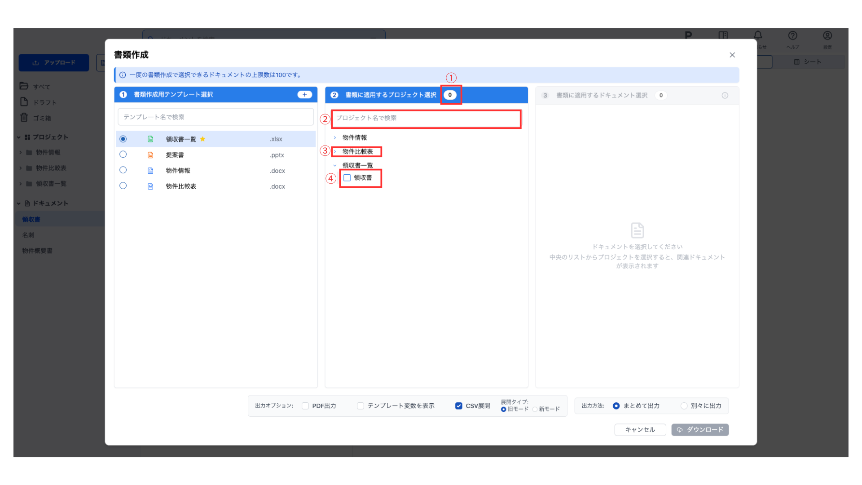Switch expansion type to 新モード
The height and width of the screenshot is (485, 862).
[535, 410]
